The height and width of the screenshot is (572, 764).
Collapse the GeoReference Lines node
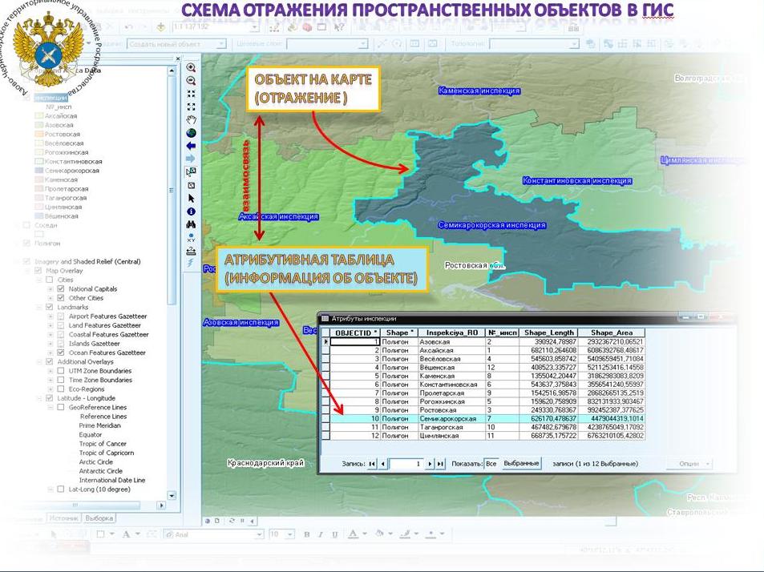pyautogui.click(x=51, y=408)
